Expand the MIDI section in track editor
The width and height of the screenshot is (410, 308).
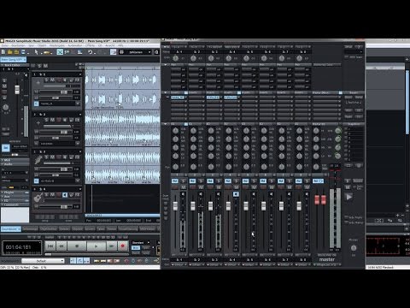[15, 160]
